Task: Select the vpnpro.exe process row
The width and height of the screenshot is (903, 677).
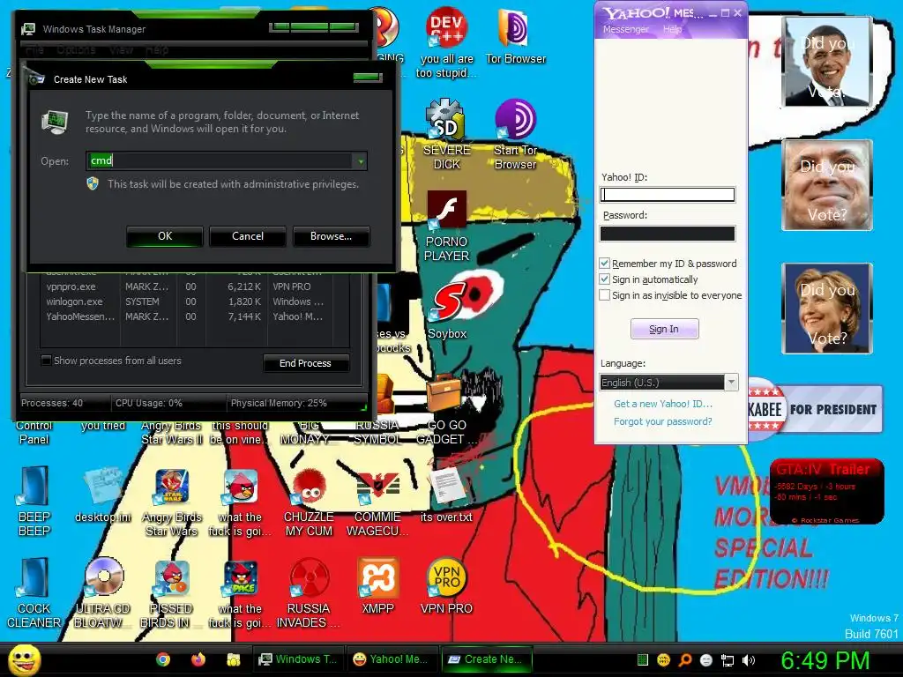Action: coord(195,286)
